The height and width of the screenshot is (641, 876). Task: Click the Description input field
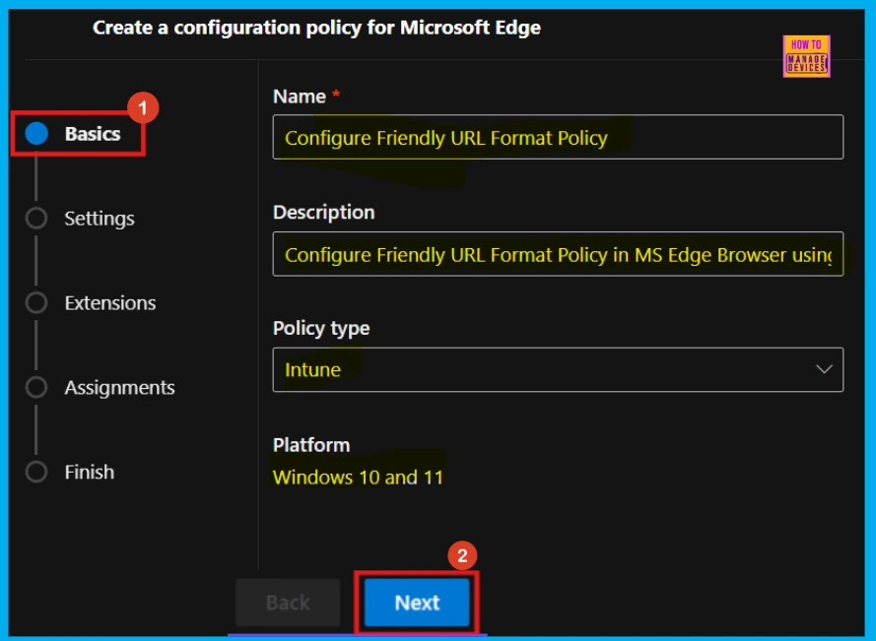click(x=558, y=254)
